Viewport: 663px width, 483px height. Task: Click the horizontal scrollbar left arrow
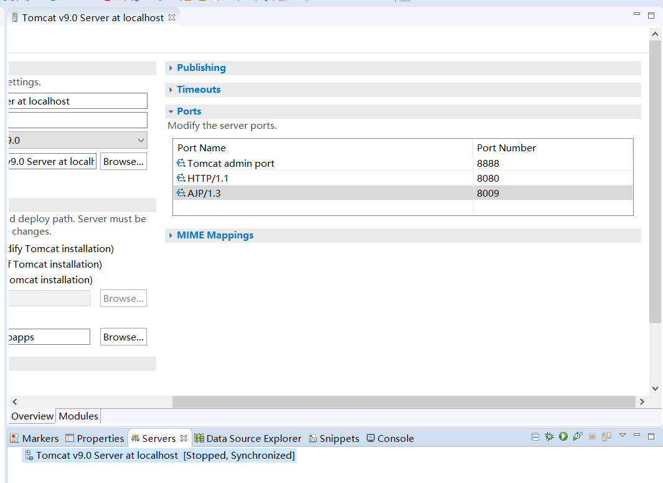(x=15, y=401)
